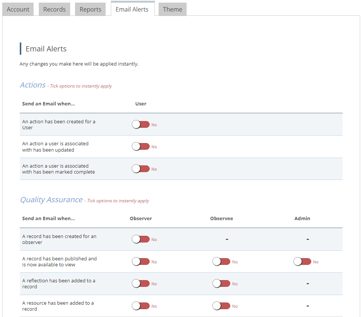362x317 pixels.
Task: Toggle alert for associated action updated
Action: pyautogui.click(x=141, y=147)
